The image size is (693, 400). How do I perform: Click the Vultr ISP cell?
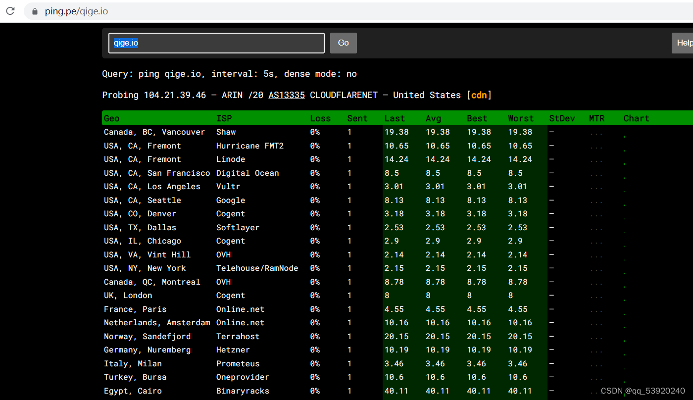tap(228, 187)
